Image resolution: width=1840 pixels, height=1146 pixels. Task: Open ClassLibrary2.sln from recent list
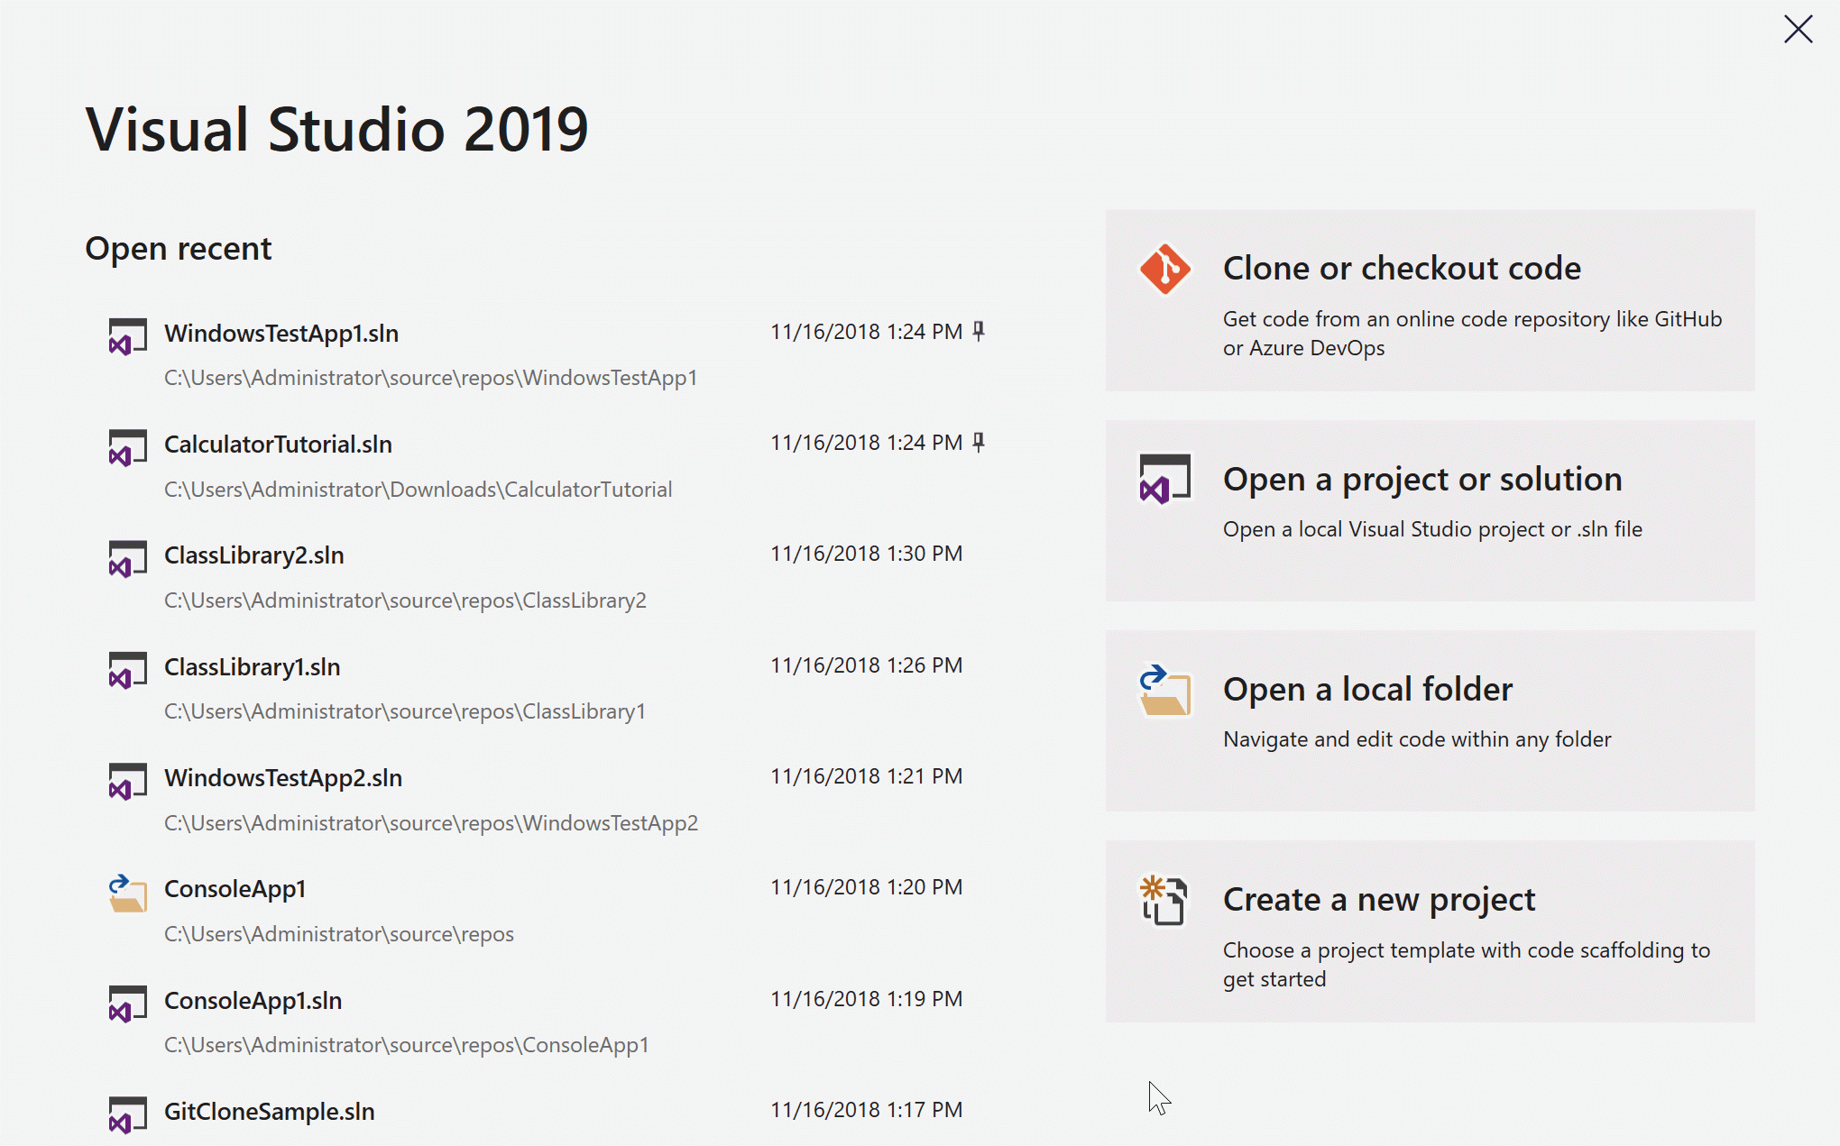click(253, 555)
